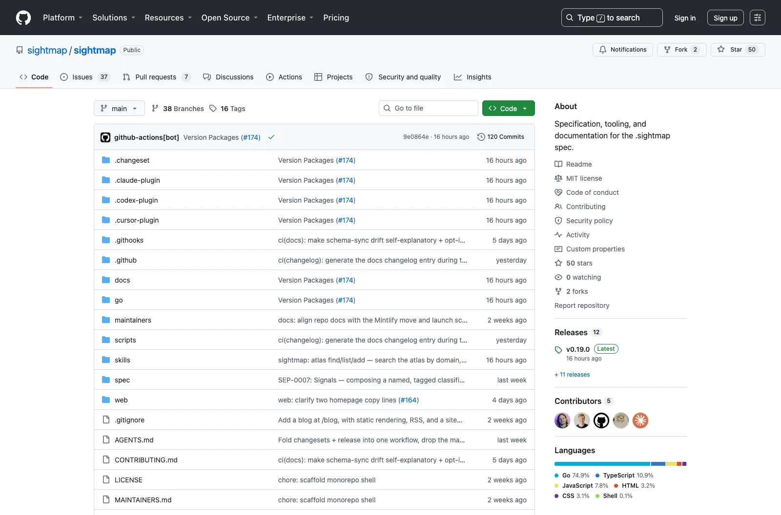
Task: Open the accessibility settings icon next to Sign up
Action: [x=758, y=18]
